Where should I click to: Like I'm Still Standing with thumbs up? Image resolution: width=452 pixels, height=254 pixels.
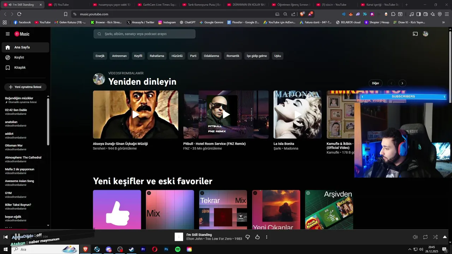[257, 237]
